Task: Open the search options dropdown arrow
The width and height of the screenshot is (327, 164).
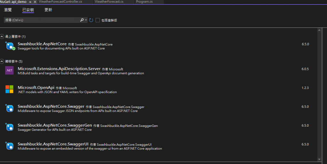Action: (x=86, y=20)
